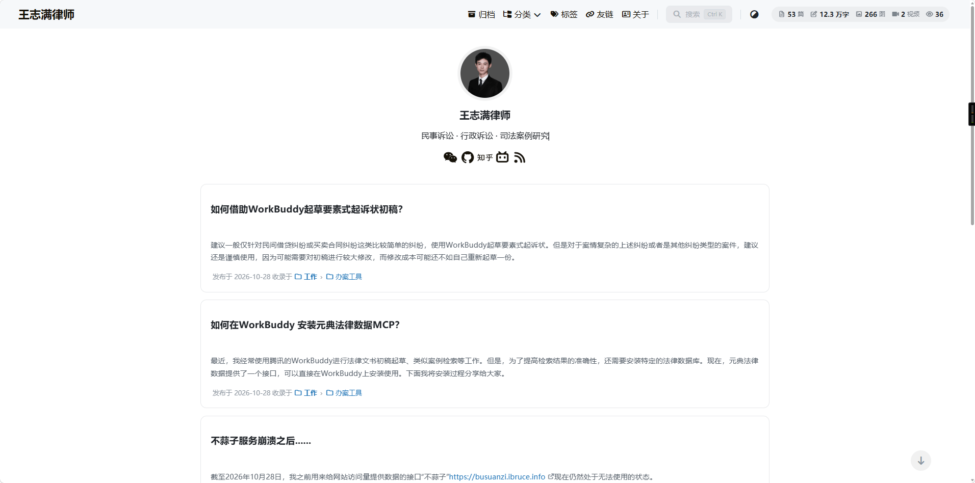Open the GitHub profile icon
This screenshot has height=483, width=975.
[x=468, y=157]
